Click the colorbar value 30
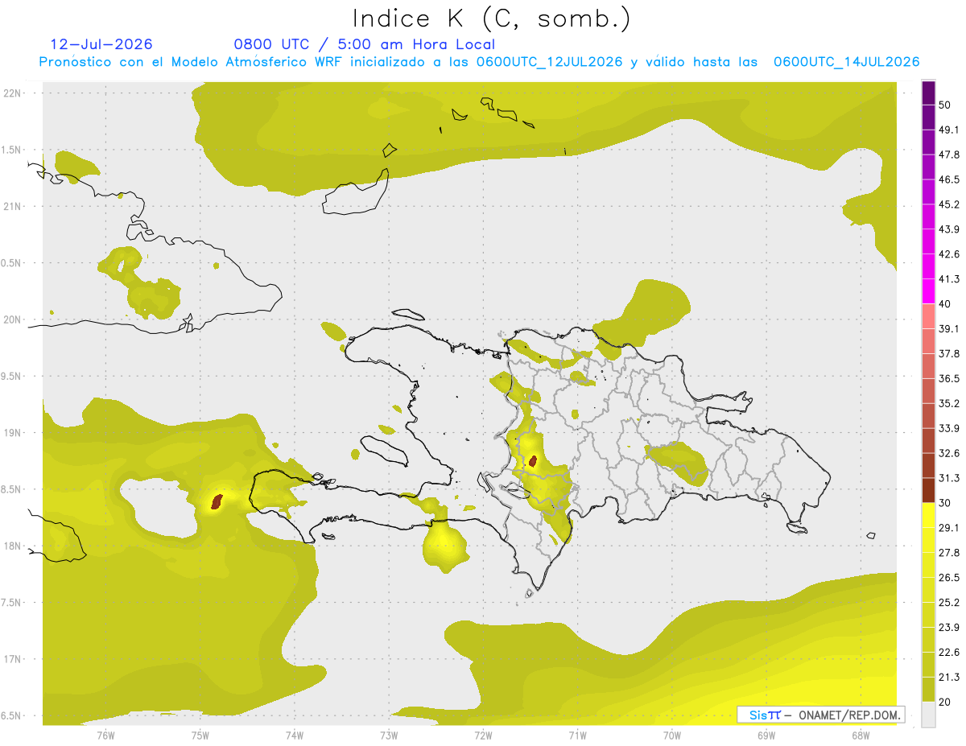Viewport: 966px width, 746px height. (x=945, y=503)
